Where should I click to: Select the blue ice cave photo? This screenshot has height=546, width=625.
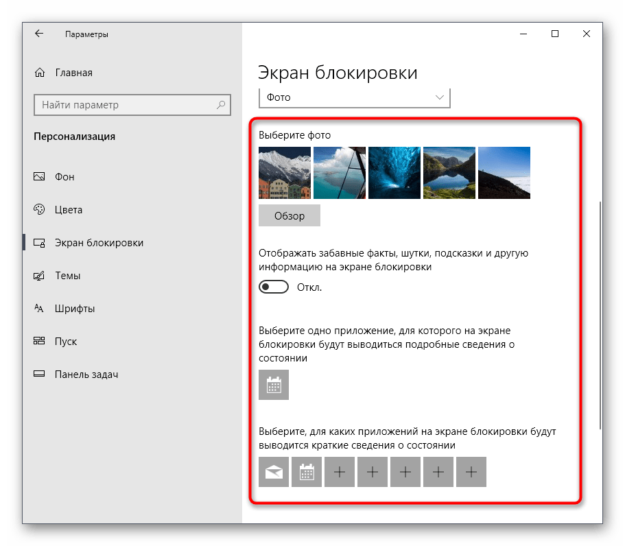click(394, 173)
